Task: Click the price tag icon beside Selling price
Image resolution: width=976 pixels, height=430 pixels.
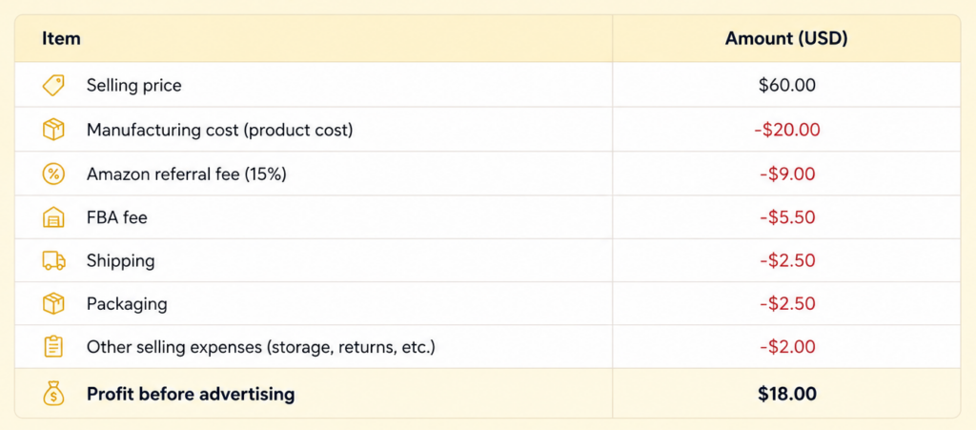Action: (x=53, y=85)
